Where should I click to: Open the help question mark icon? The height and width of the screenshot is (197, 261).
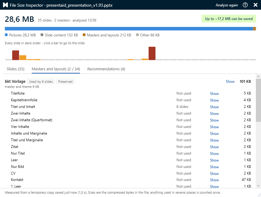point(245,5)
